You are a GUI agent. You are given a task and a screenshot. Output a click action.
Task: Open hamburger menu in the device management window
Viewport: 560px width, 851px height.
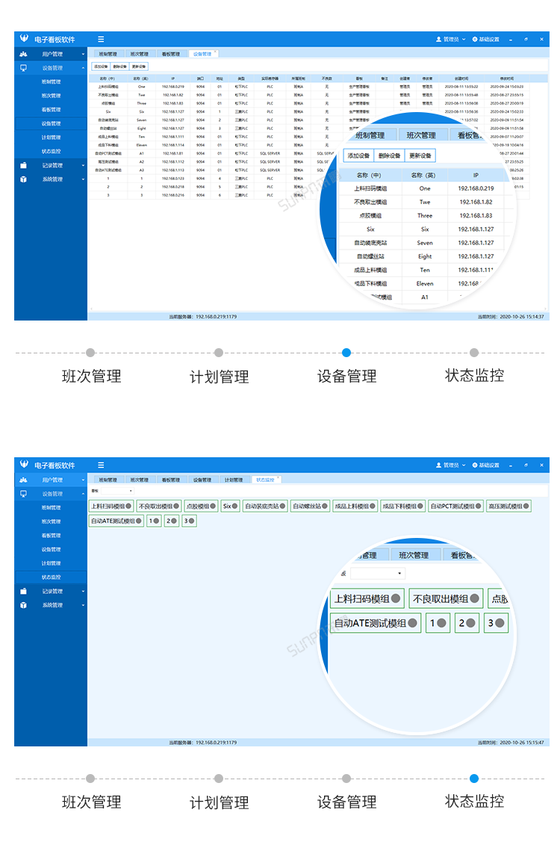(x=101, y=39)
